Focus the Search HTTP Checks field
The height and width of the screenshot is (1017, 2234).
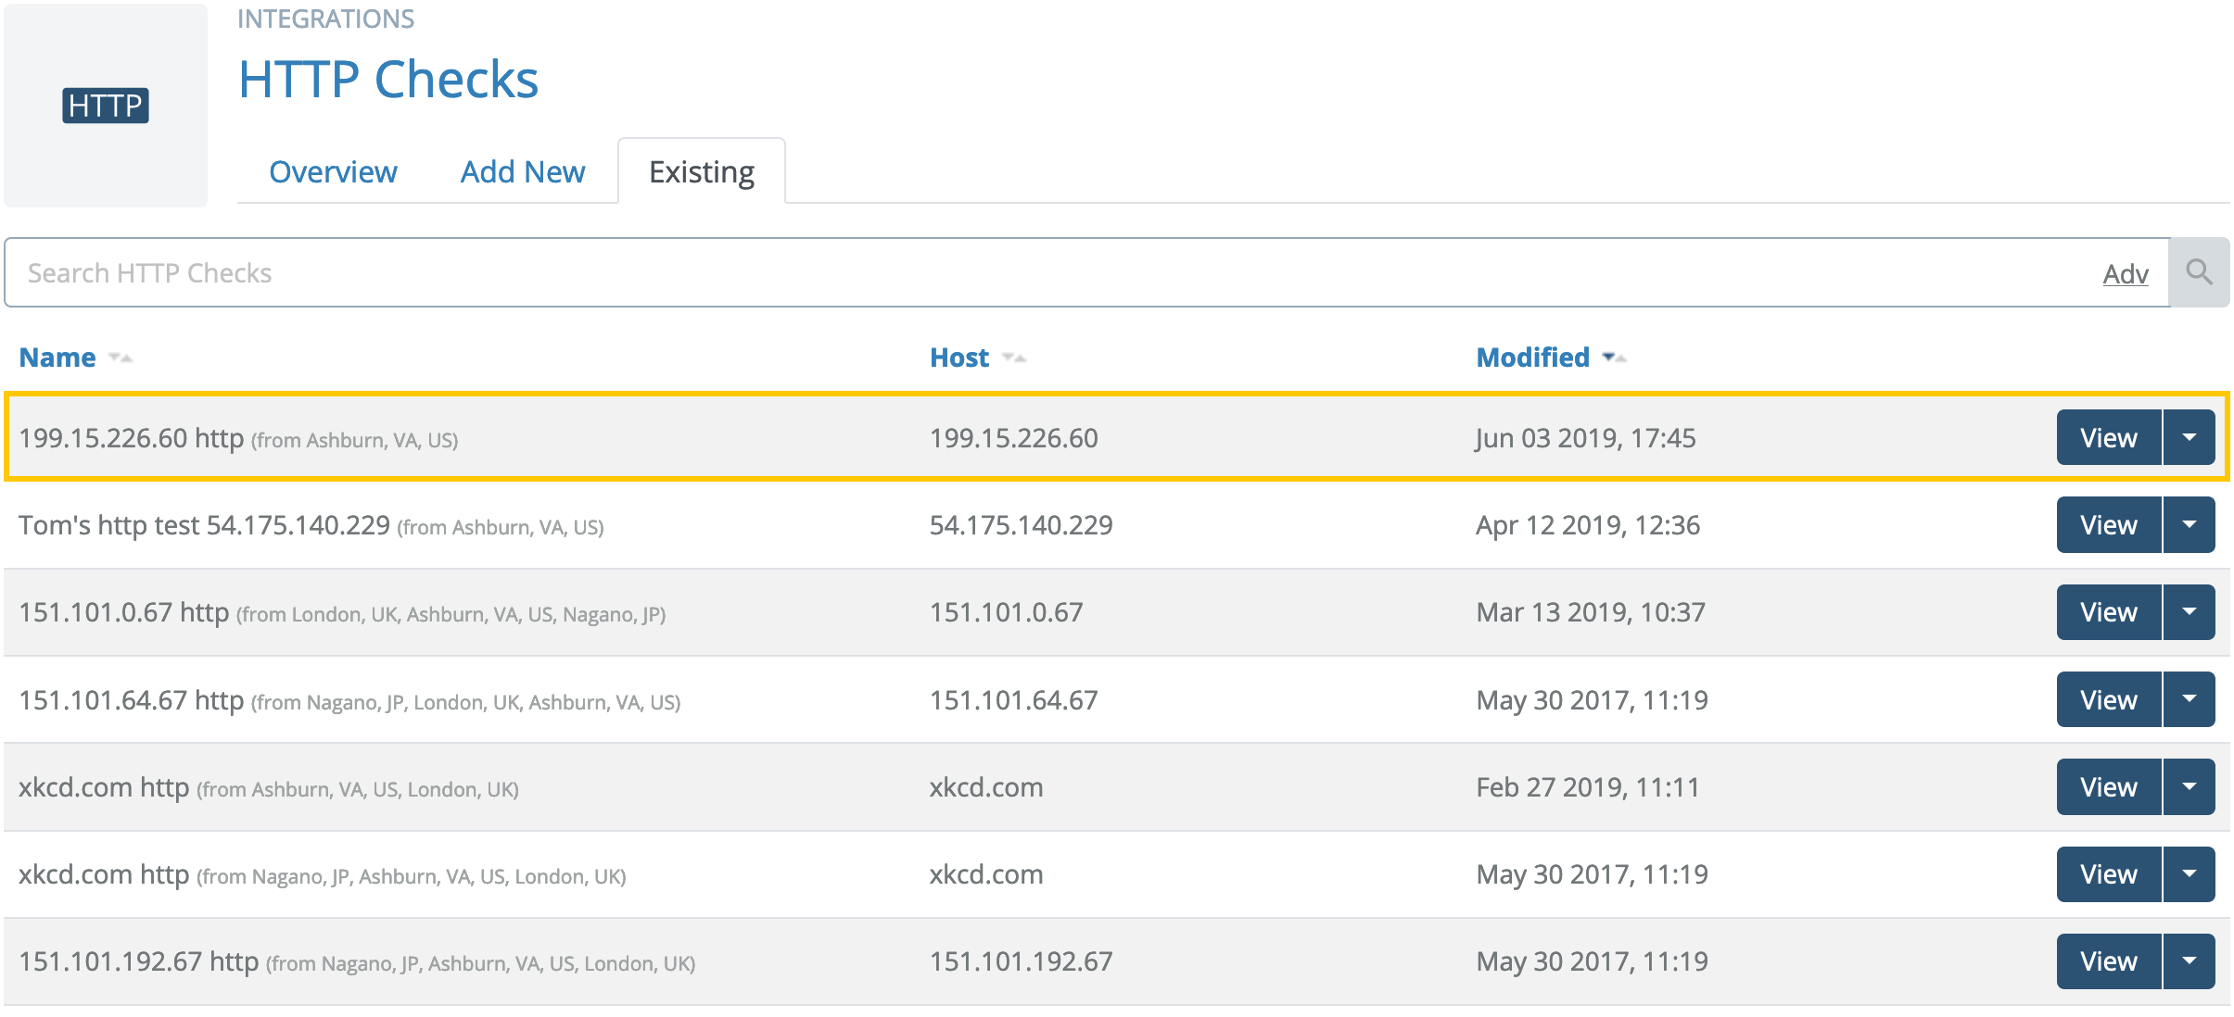(1020, 272)
